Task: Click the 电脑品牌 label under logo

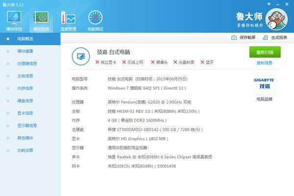Action: [x=265, y=99]
